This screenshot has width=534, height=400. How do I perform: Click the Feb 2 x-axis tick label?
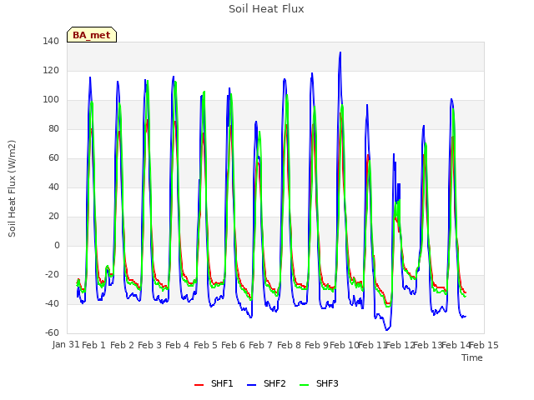122,345
